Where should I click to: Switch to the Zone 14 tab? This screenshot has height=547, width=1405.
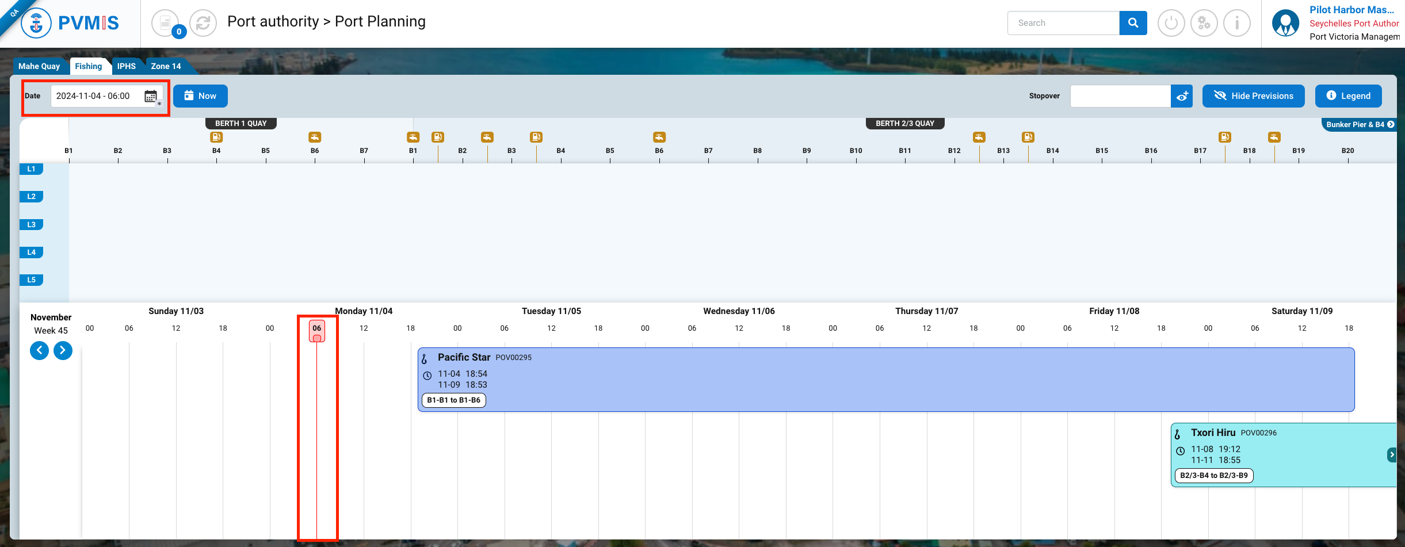coord(166,66)
